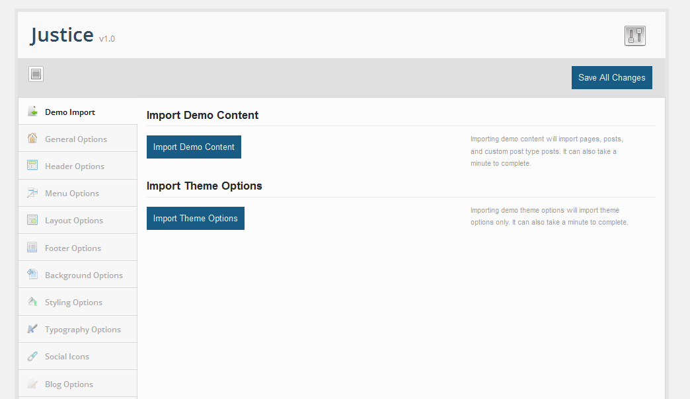Viewport: 690px width, 399px height.
Task: Click the Footer Options layout icon
Action: (32, 248)
